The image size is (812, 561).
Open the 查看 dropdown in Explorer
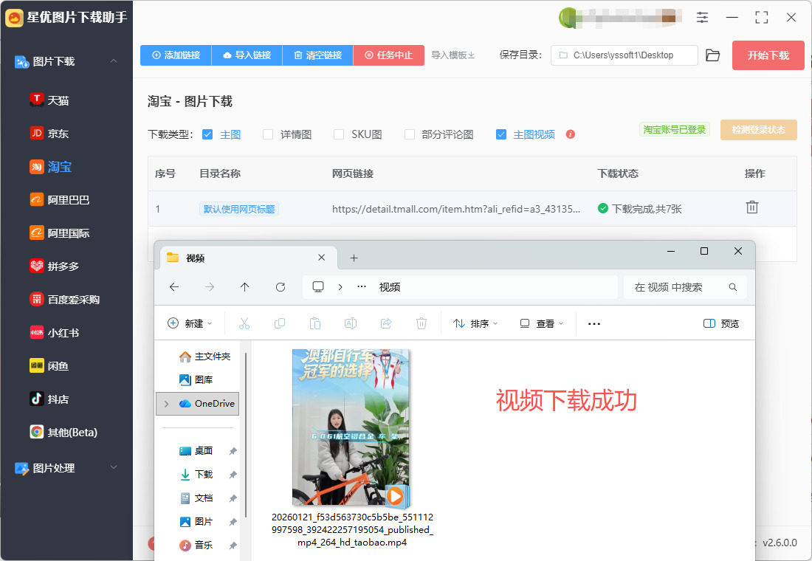coord(542,324)
